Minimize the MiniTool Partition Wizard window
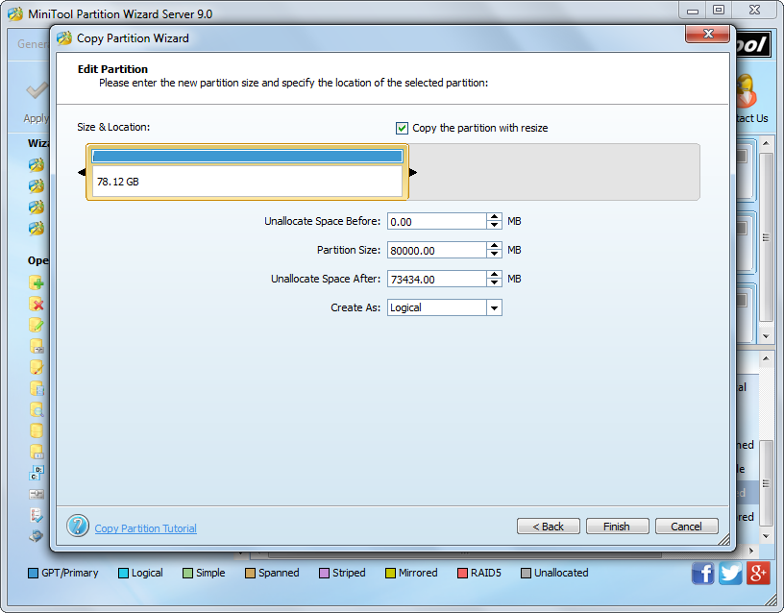The width and height of the screenshot is (784, 613). (x=693, y=10)
